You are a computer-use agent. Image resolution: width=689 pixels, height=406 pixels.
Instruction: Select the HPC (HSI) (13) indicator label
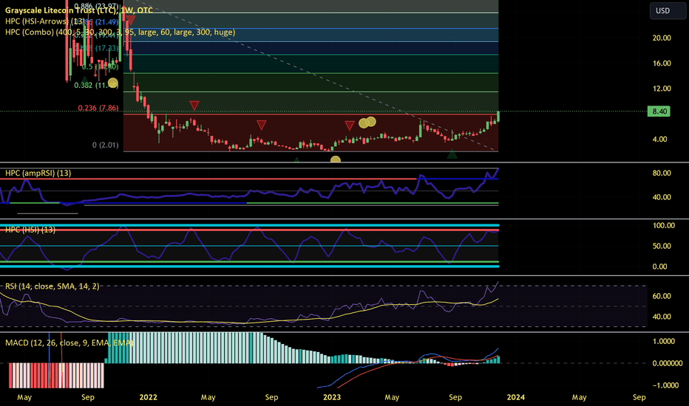click(x=30, y=230)
